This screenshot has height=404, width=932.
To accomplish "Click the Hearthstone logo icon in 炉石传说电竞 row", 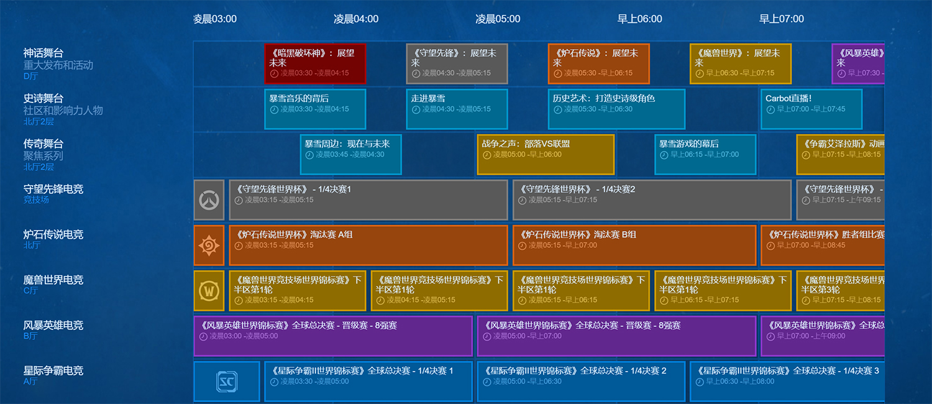I will pyautogui.click(x=209, y=246).
